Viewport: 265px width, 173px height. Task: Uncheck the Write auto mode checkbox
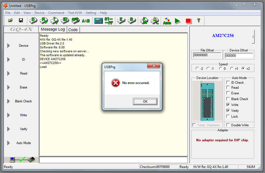pos(228,105)
